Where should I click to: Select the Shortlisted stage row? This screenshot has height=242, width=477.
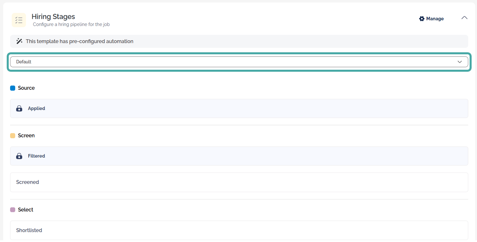coord(239,230)
